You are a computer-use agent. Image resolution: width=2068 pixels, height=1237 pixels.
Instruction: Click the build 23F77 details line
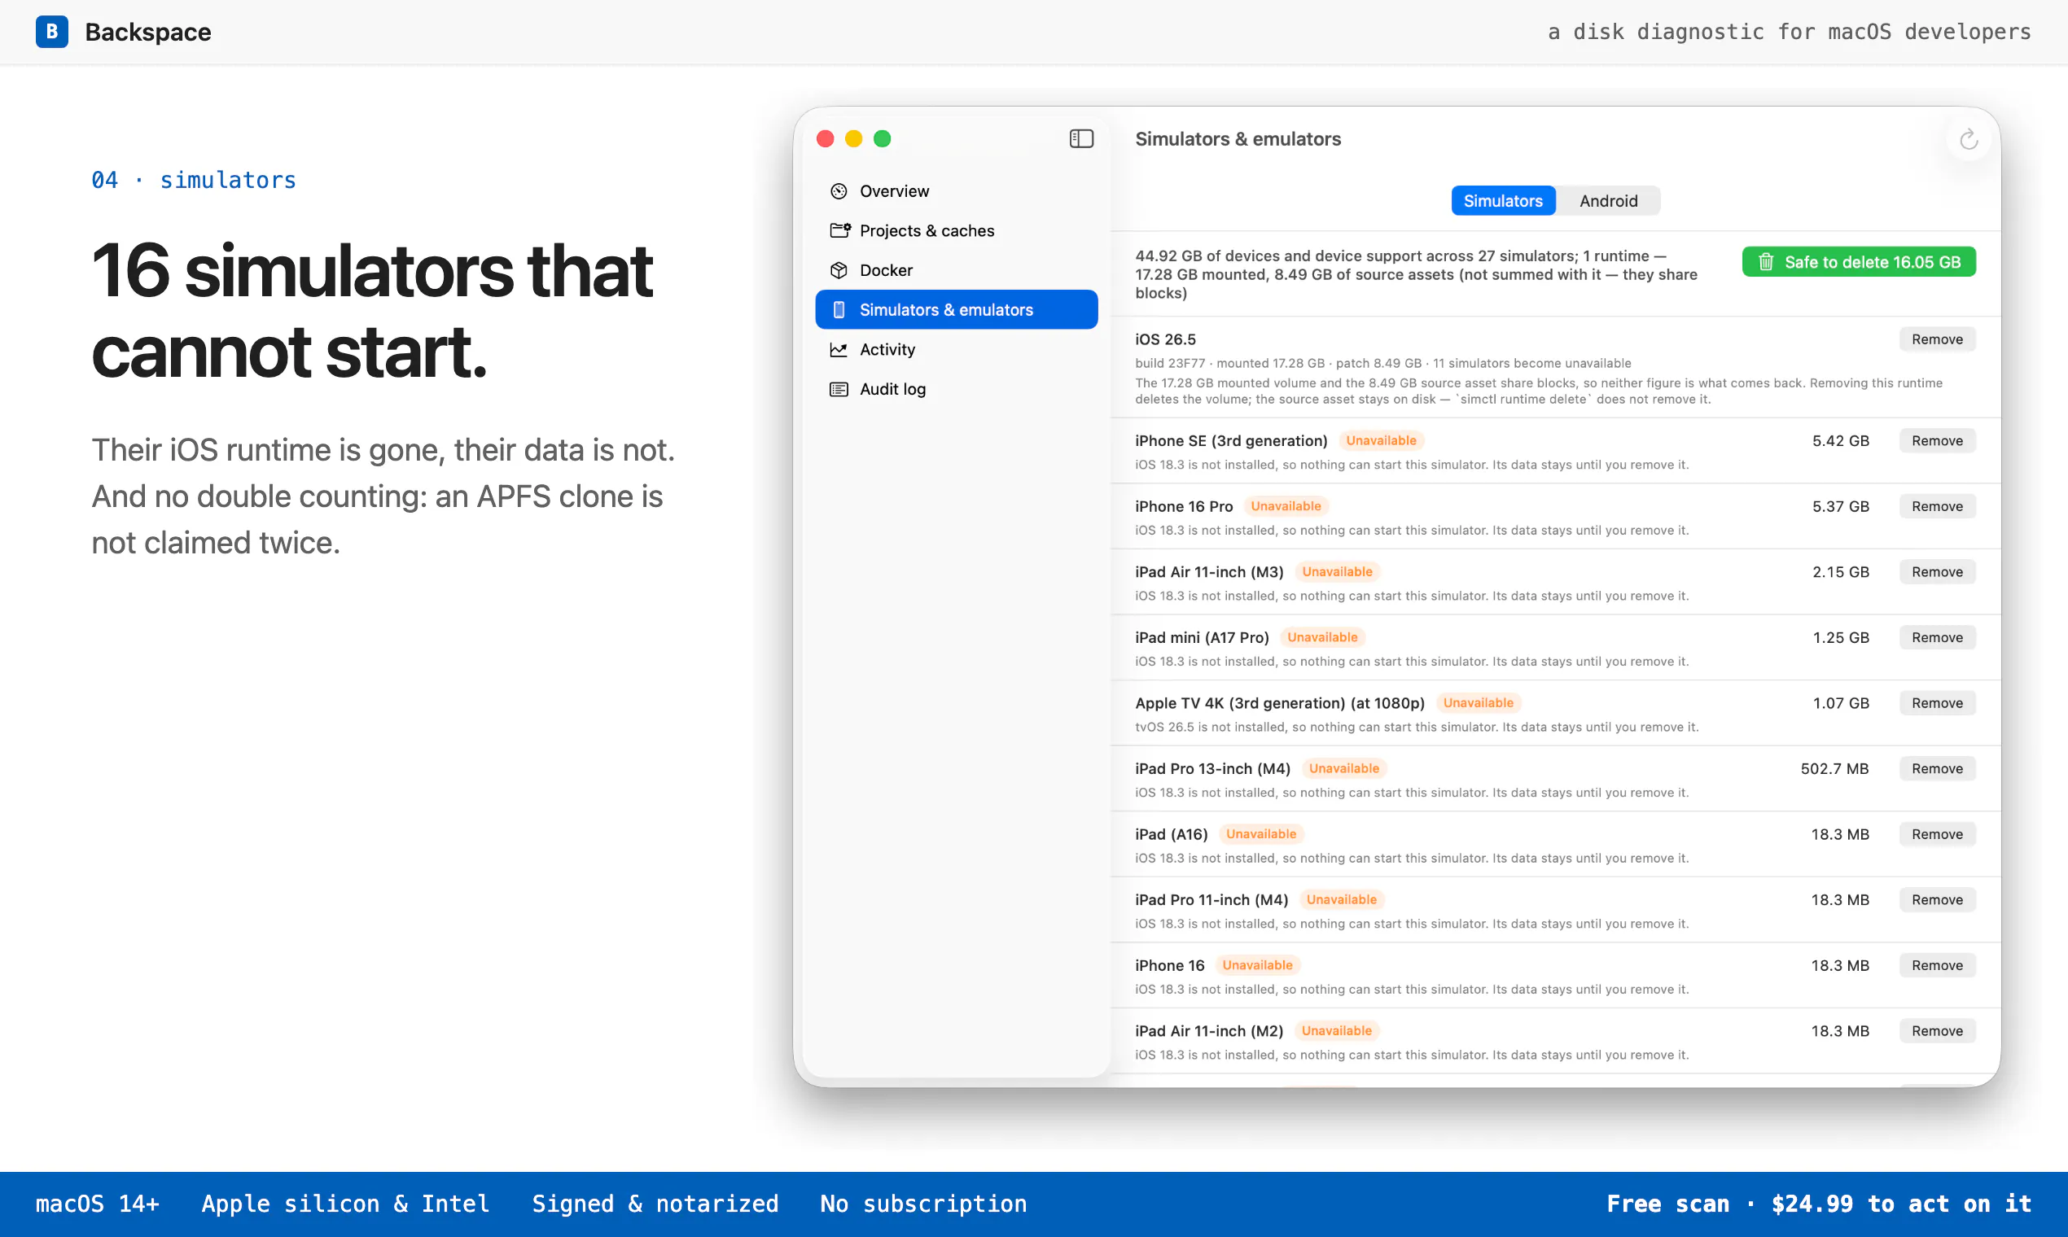click(1382, 363)
